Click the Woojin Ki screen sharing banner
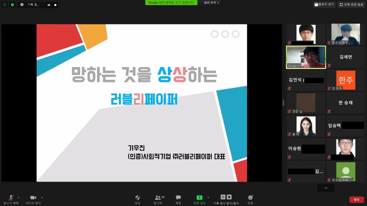The width and height of the screenshot is (367, 206). pos(171,3)
